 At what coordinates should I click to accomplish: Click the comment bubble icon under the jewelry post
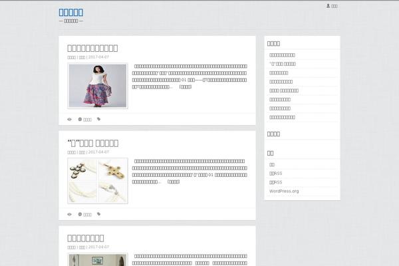[x=80, y=214]
